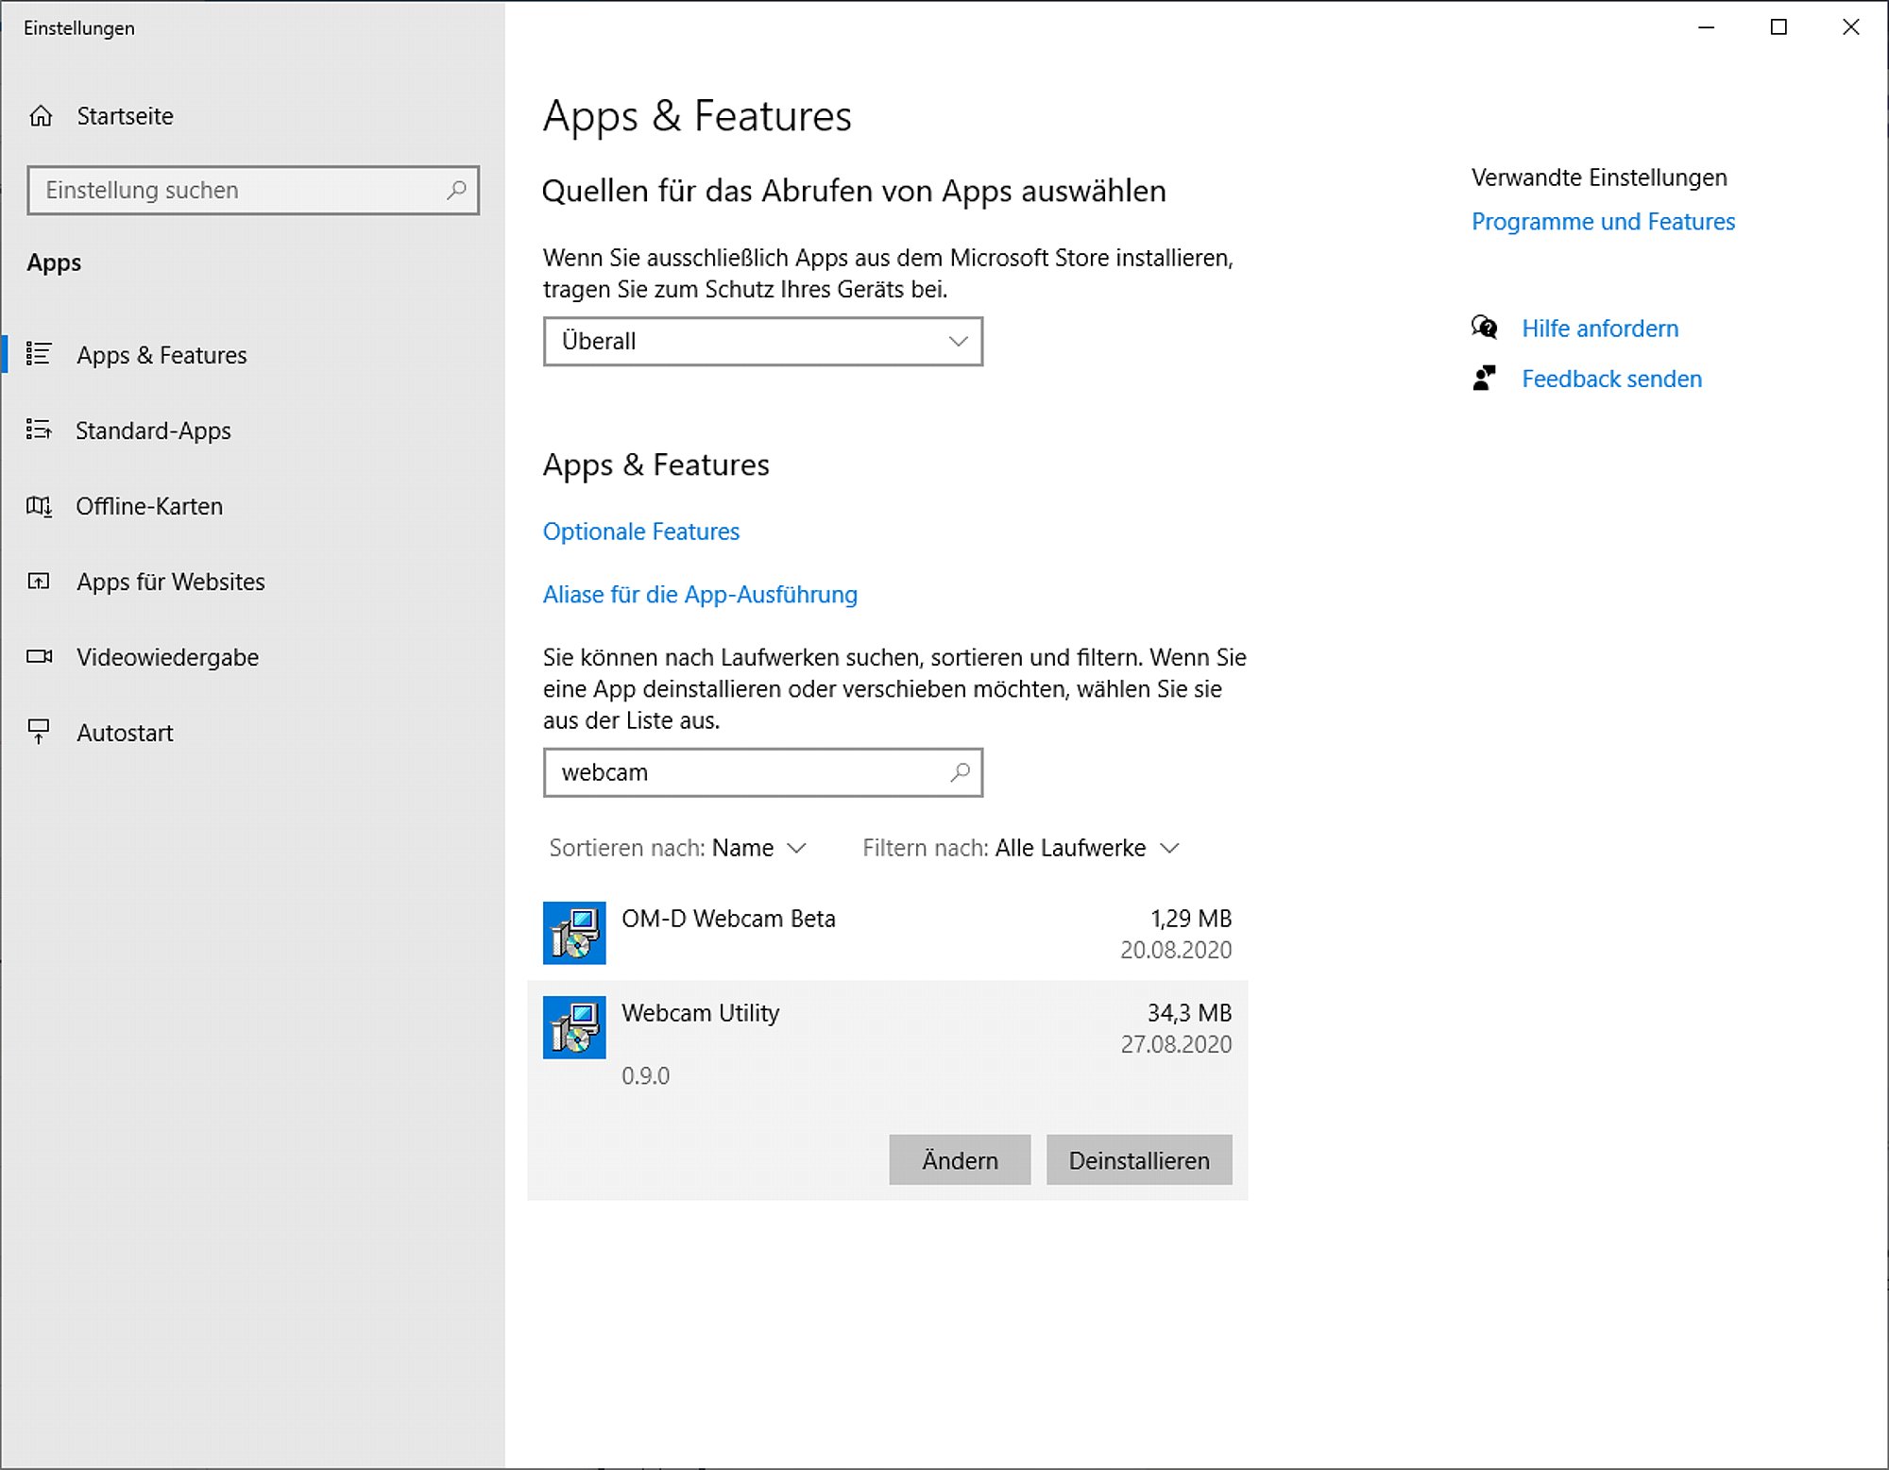Click the Apps & Features sidebar icon
Image resolution: width=1889 pixels, height=1470 pixels.
point(39,354)
